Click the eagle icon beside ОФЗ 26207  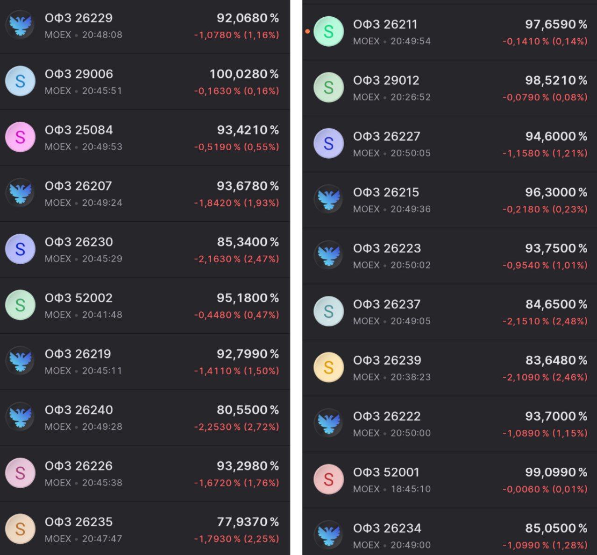click(20, 193)
